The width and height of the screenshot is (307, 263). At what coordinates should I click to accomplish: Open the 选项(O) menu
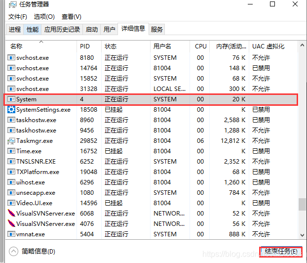(x=44, y=17)
